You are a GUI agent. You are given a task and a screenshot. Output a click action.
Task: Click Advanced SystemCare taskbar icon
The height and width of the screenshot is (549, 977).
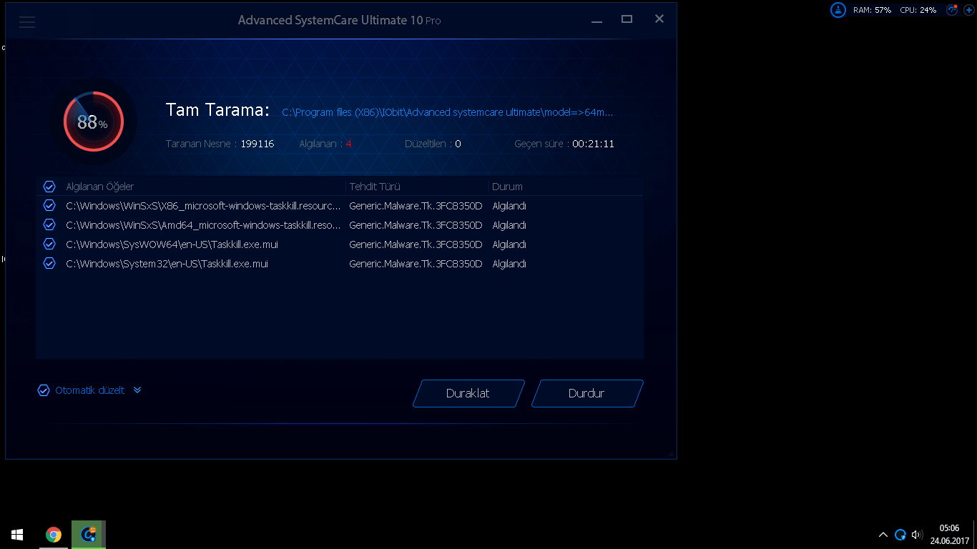point(89,534)
